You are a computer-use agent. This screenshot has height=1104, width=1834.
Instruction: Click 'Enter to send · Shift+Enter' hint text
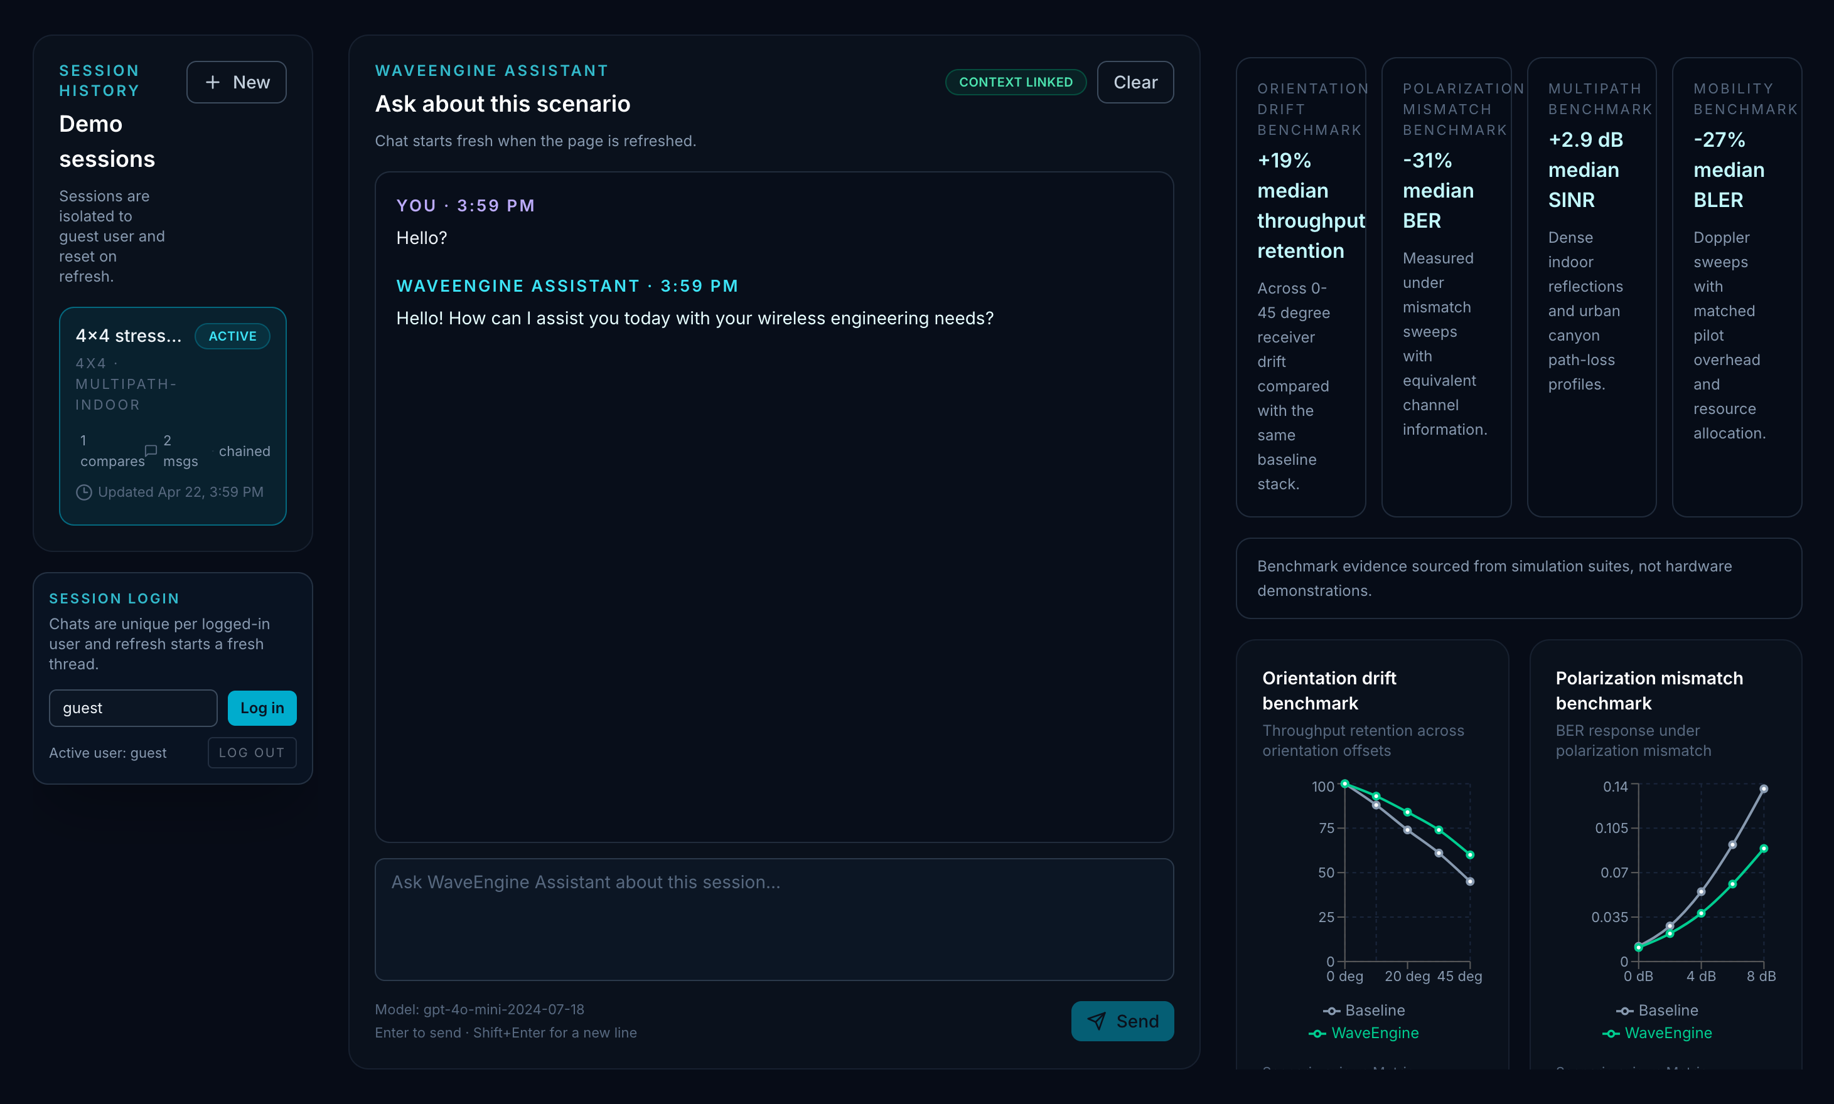point(505,1032)
